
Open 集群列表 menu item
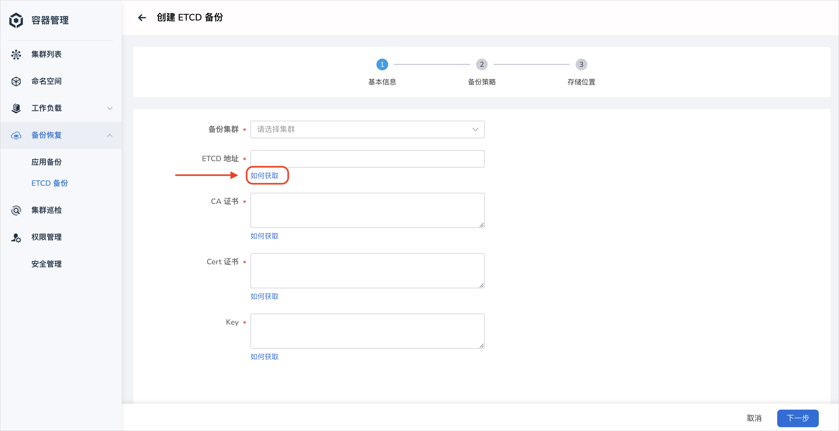point(47,54)
